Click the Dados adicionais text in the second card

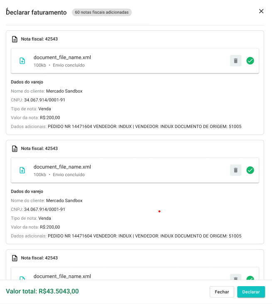point(144,236)
